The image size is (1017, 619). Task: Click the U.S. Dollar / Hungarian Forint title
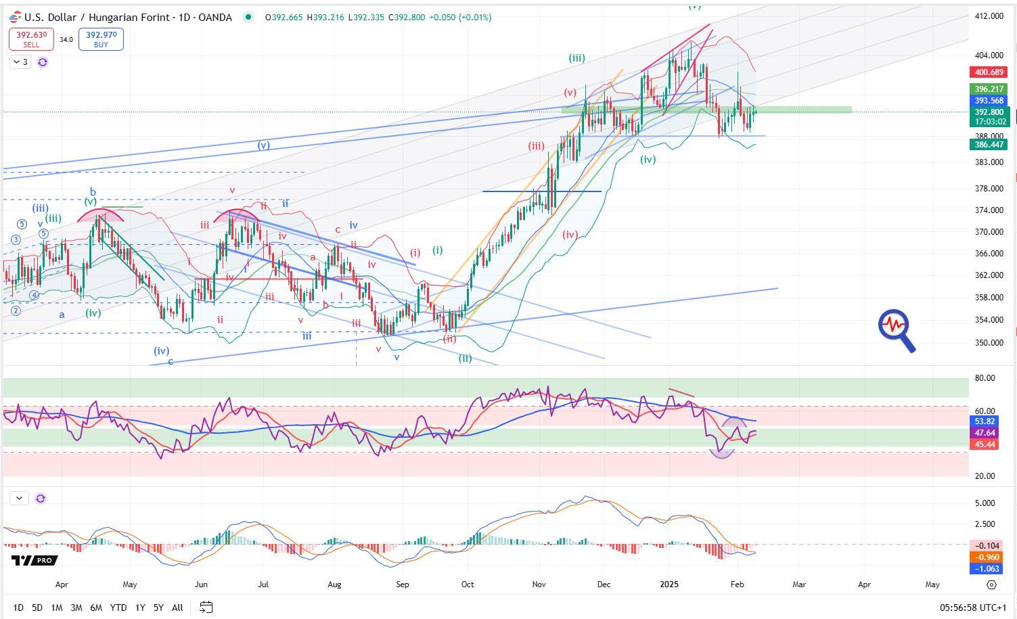click(128, 17)
